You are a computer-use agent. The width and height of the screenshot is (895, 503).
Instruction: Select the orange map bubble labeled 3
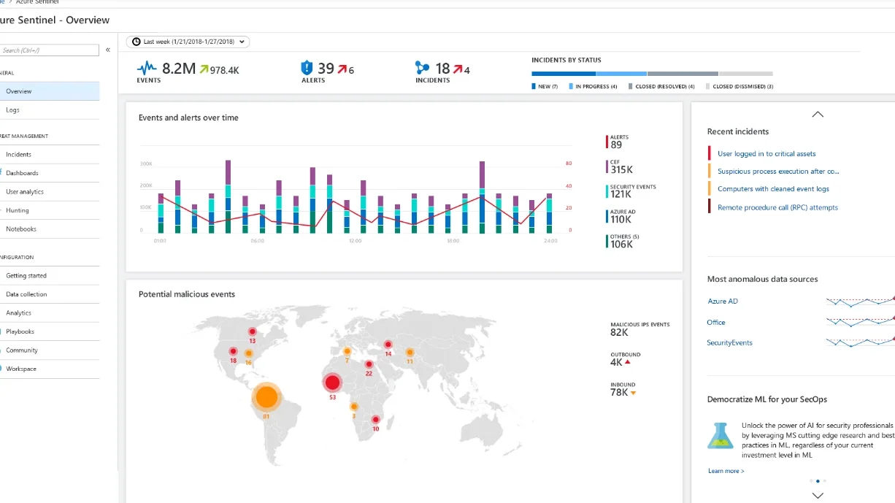(354, 407)
